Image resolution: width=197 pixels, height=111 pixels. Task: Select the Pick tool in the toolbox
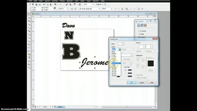point(29,14)
